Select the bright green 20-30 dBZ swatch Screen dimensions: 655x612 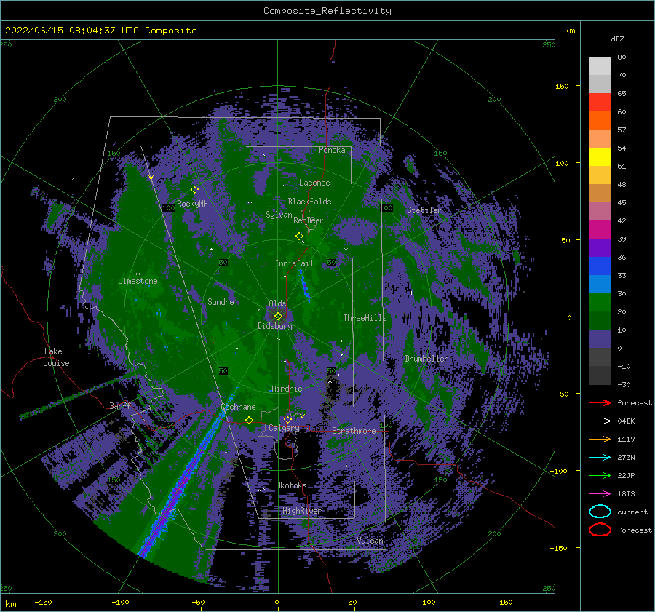(600, 302)
